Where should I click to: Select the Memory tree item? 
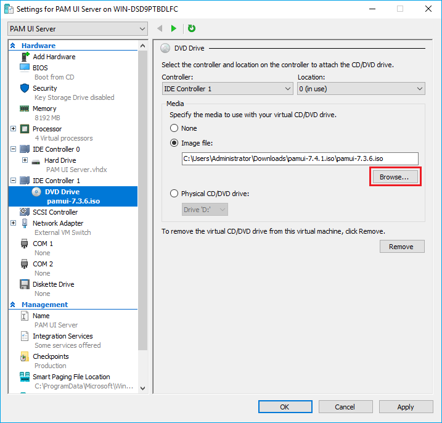[44, 109]
